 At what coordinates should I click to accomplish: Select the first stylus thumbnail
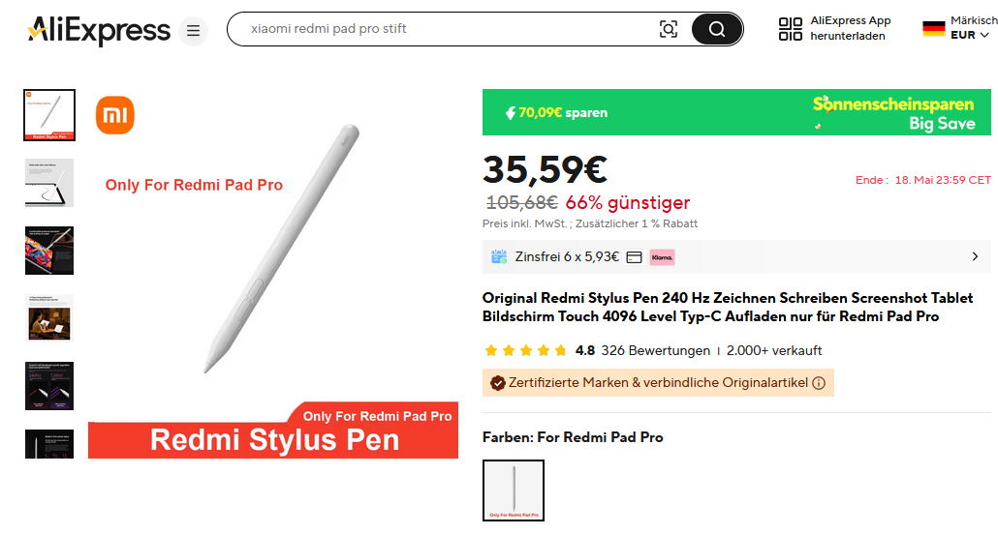click(48, 115)
